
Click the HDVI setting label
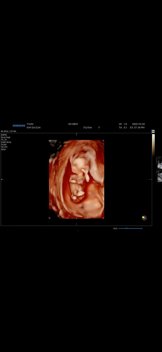[x=3, y=149]
